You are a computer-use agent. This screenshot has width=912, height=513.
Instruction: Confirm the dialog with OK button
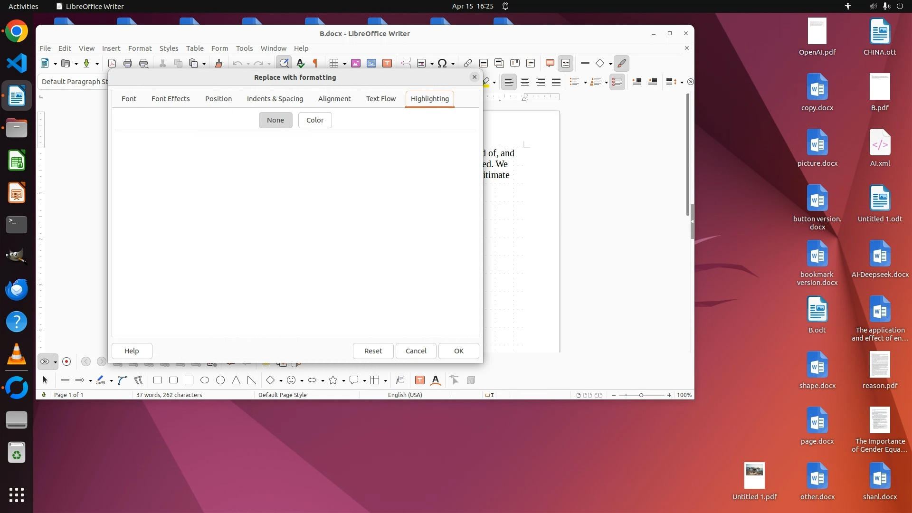(x=458, y=351)
